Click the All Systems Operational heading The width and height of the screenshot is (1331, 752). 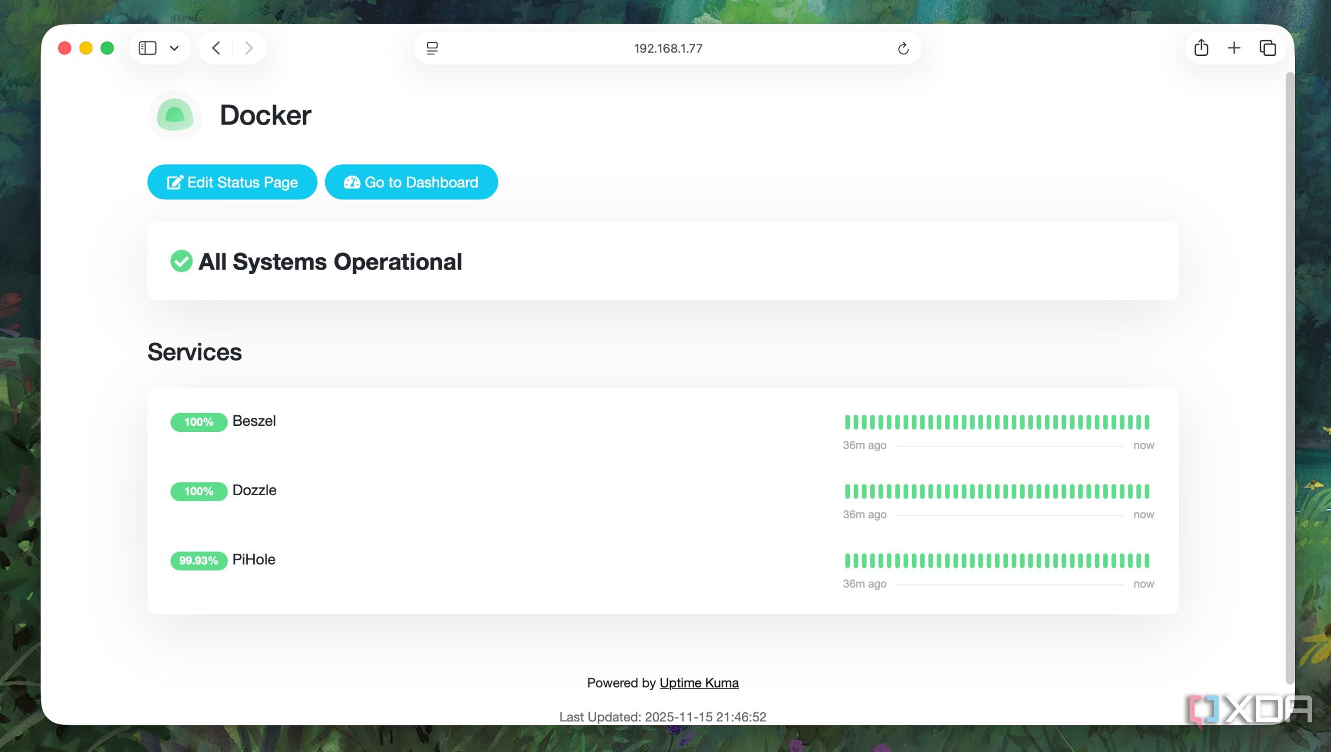(330, 262)
